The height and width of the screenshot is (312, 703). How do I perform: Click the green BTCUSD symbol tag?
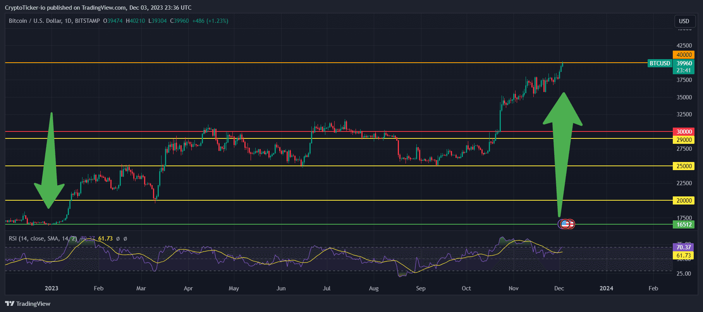pyautogui.click(x=660, y=63)
